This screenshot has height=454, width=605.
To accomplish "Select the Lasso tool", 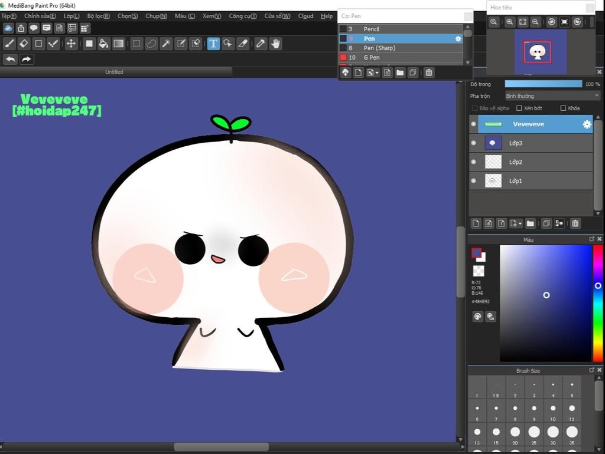I will point(151,44).
